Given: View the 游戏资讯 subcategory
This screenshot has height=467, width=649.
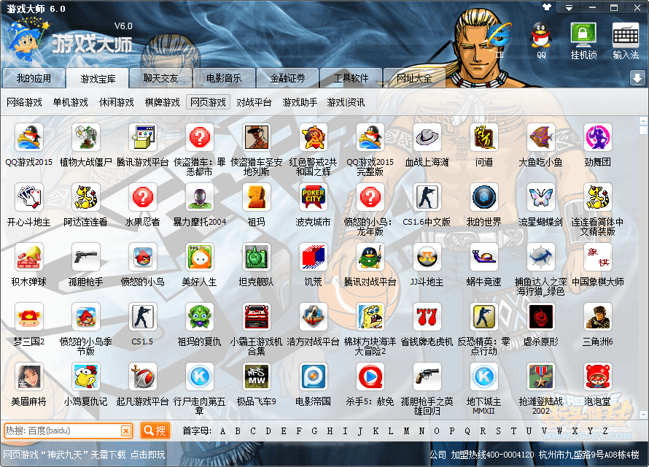Looking at the screenshot, I should 346,102.
